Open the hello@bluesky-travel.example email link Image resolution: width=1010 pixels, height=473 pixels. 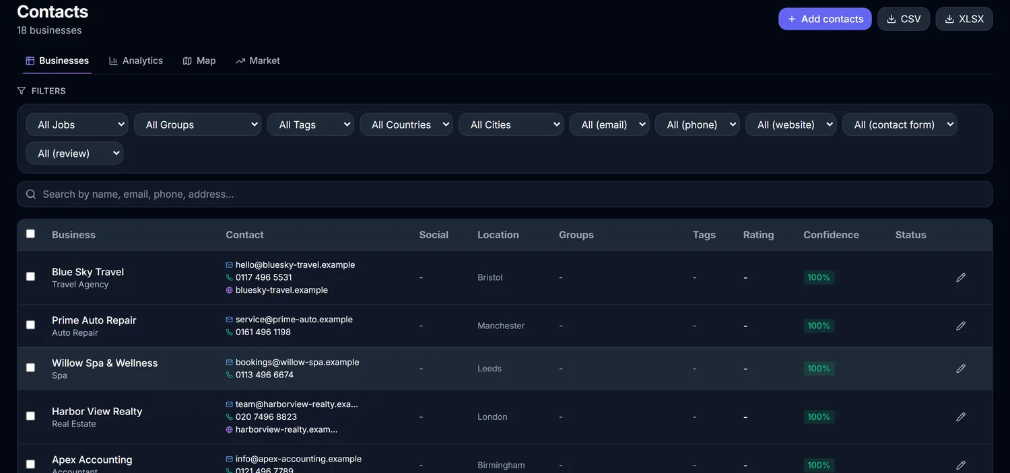(295, 265)
